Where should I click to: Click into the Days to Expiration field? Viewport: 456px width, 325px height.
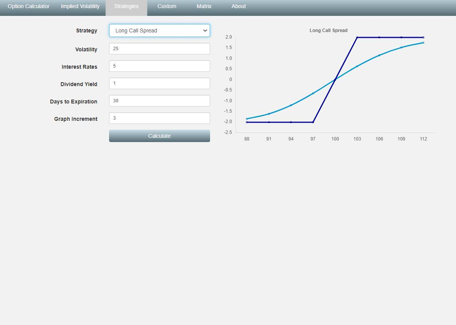point(160,101)
